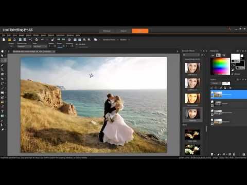
Task: Select the Text tool
Action: tap(2, 111)
